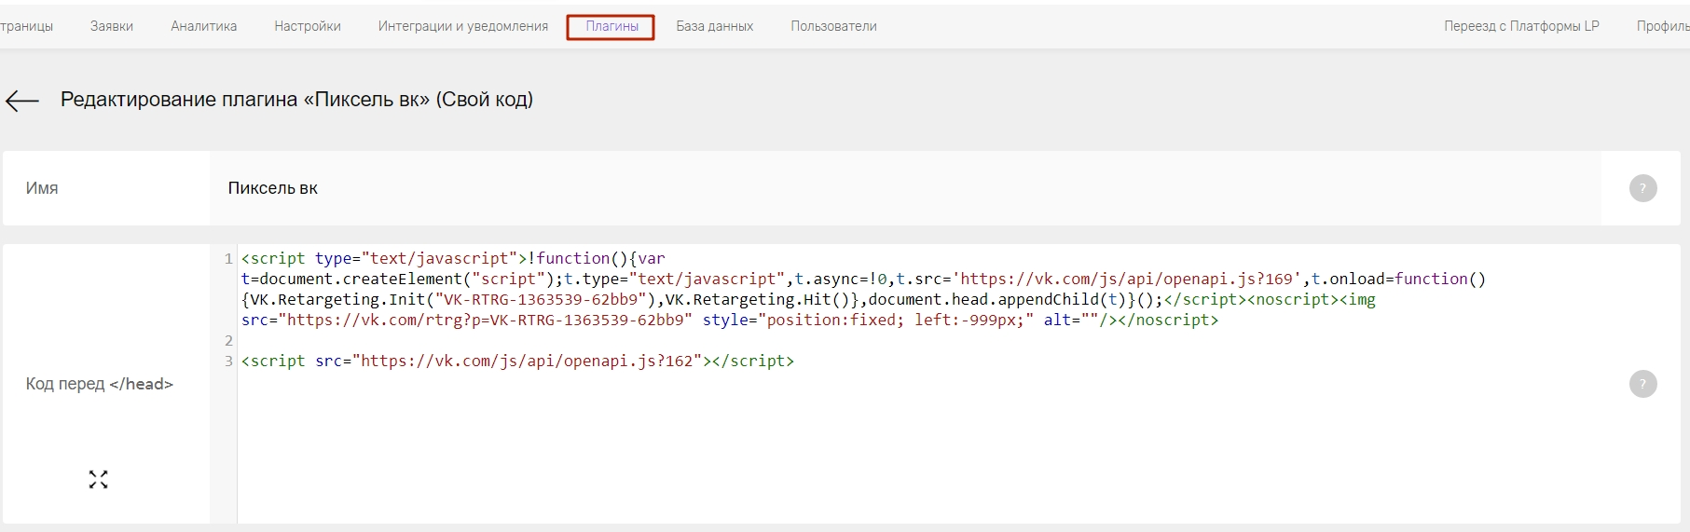1690x532 pixels.
Task: Switch to Аналитика tab
Action: [203, 26]
